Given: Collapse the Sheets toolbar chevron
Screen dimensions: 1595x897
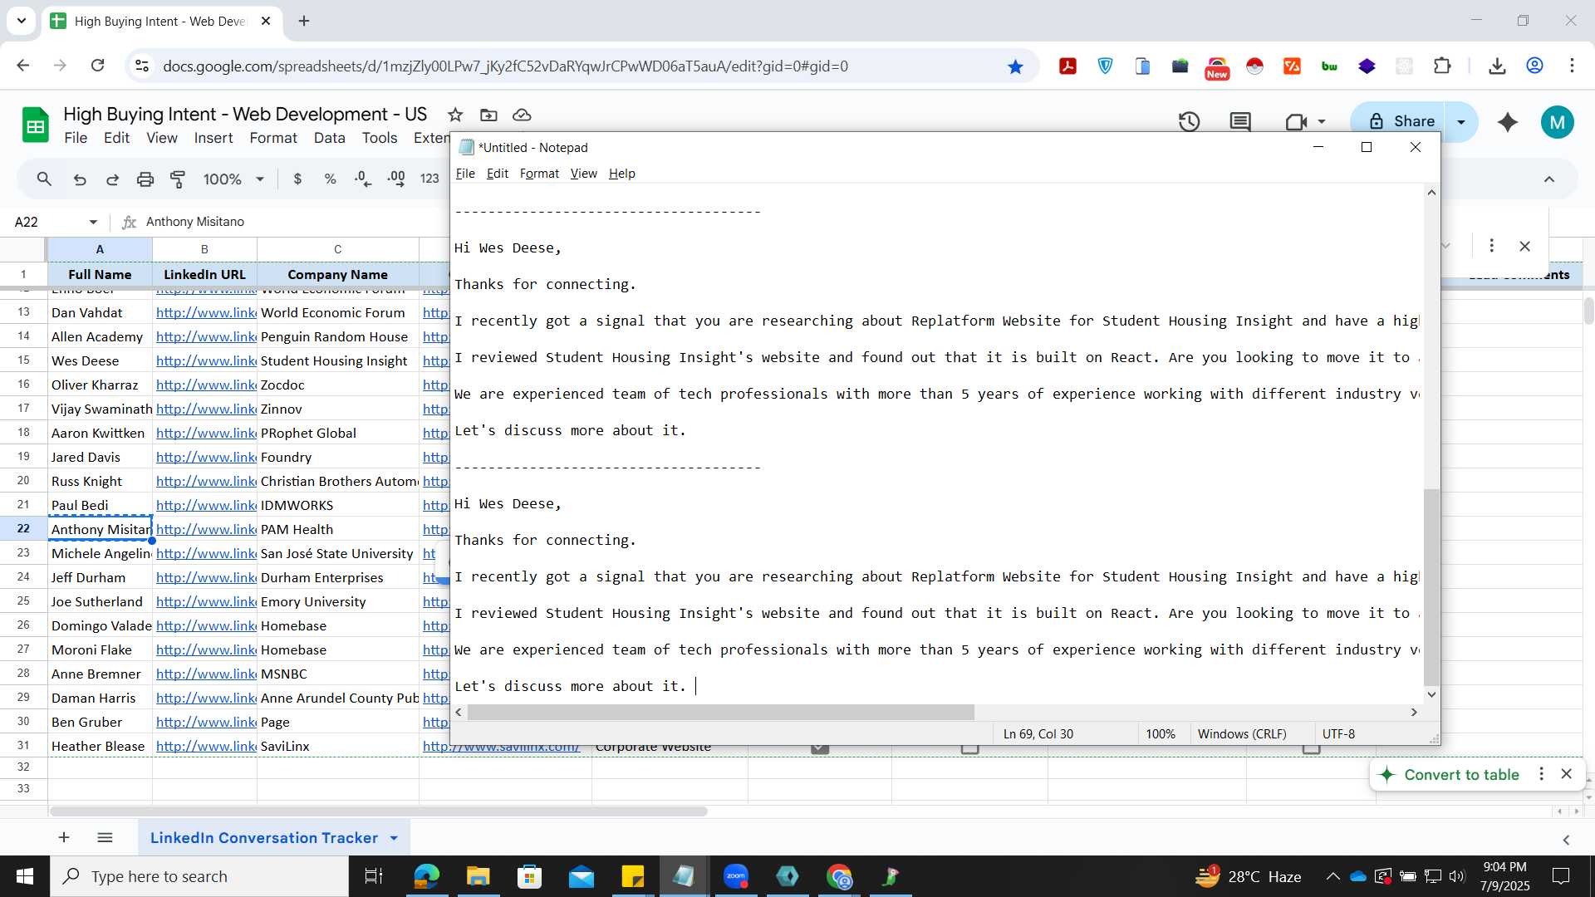Looking at the screenshot, I should click(1548, 179).
